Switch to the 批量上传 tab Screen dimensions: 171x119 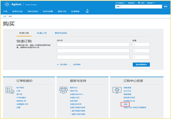point(42,33)
